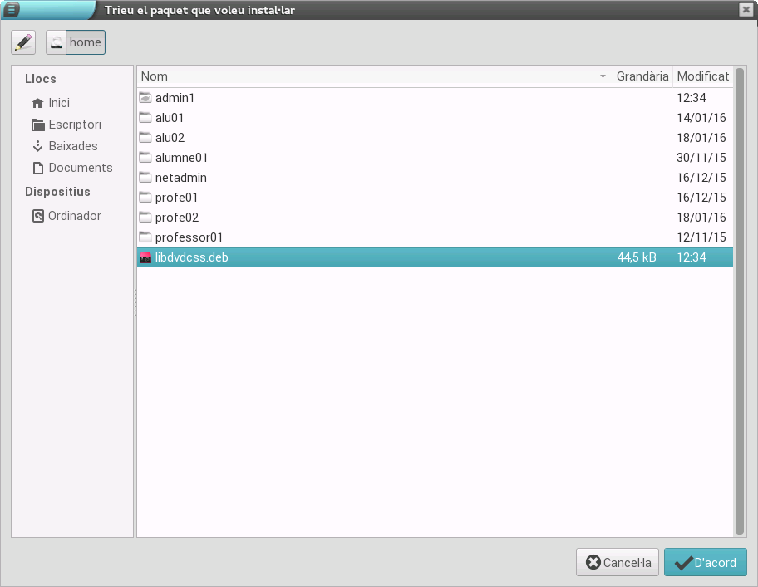Open Documents in the sidebar
Image resolution: width=758 pixels, height=587 pixels.
tap(80, 168)
